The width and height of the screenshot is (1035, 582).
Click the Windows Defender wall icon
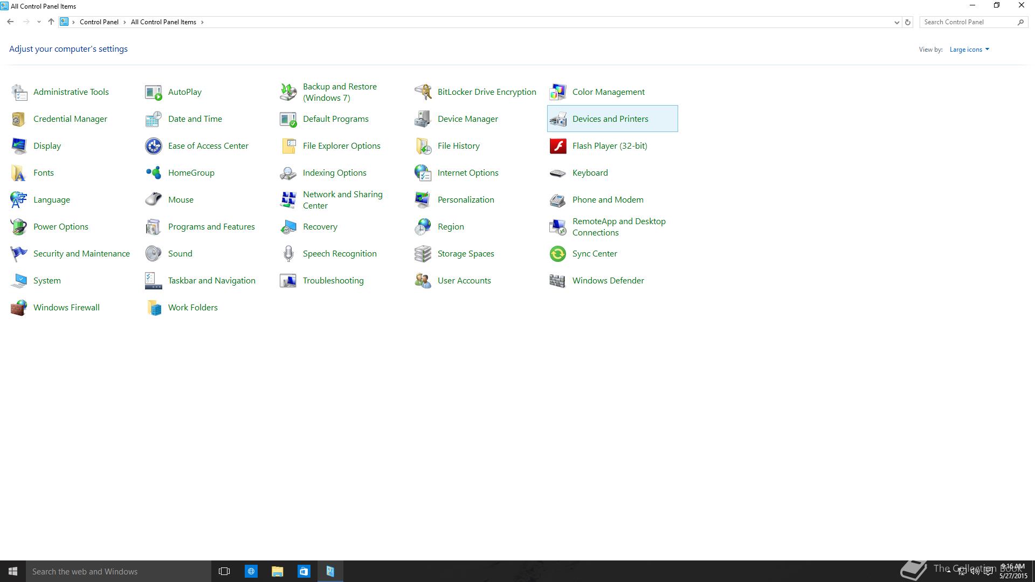[558, 281]
